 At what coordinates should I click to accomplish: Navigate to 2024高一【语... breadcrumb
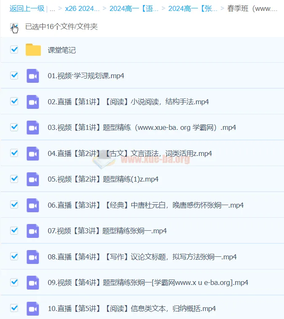point(134,8)
